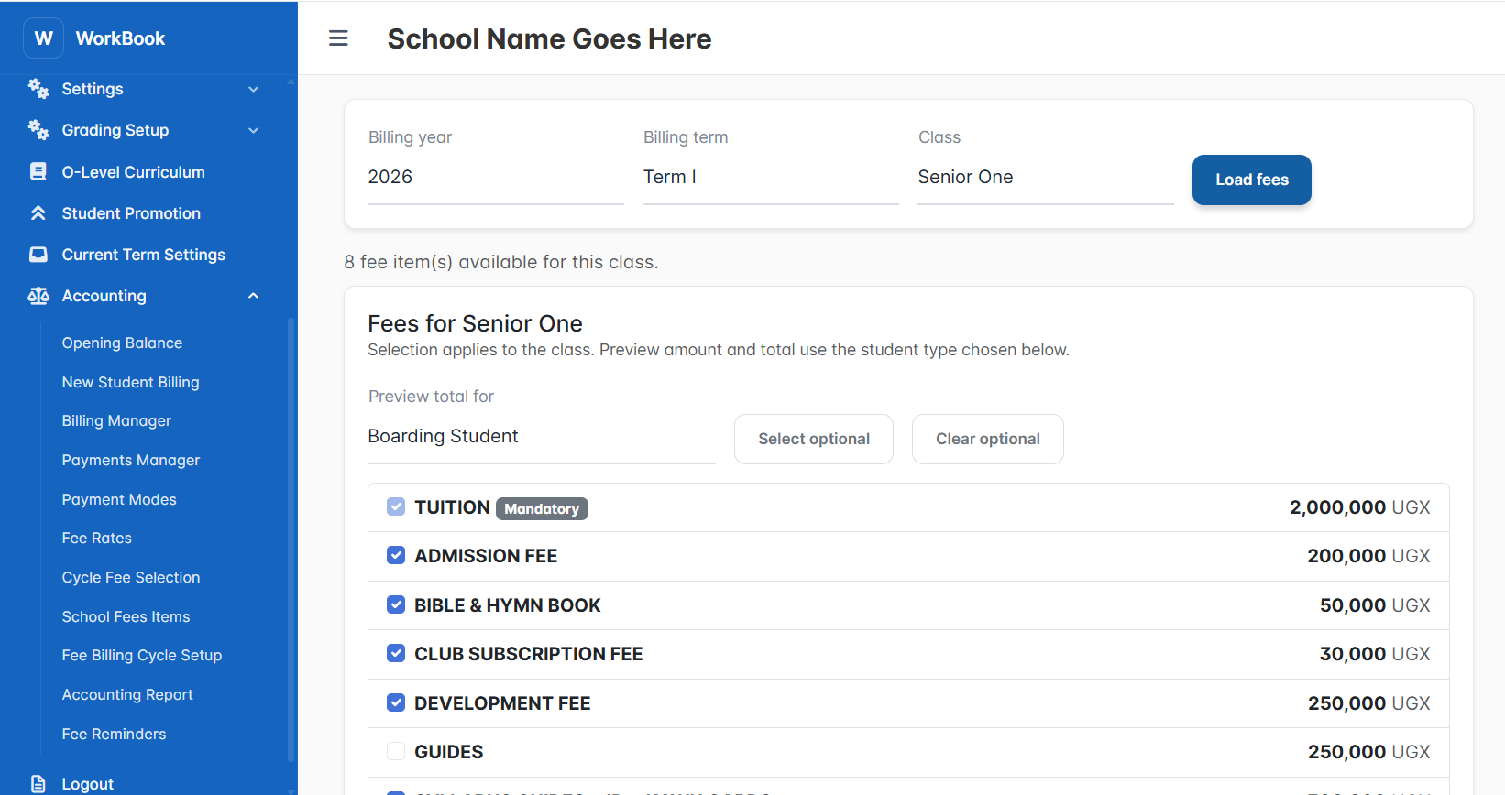Screen dimensions: 1505x795
Task: Open the Billing year dropdown
Action: coord(496,178)
